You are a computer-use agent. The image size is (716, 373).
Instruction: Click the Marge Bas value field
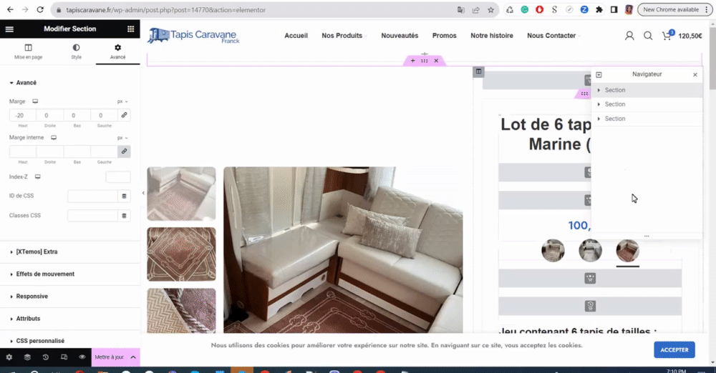[77, 115]
